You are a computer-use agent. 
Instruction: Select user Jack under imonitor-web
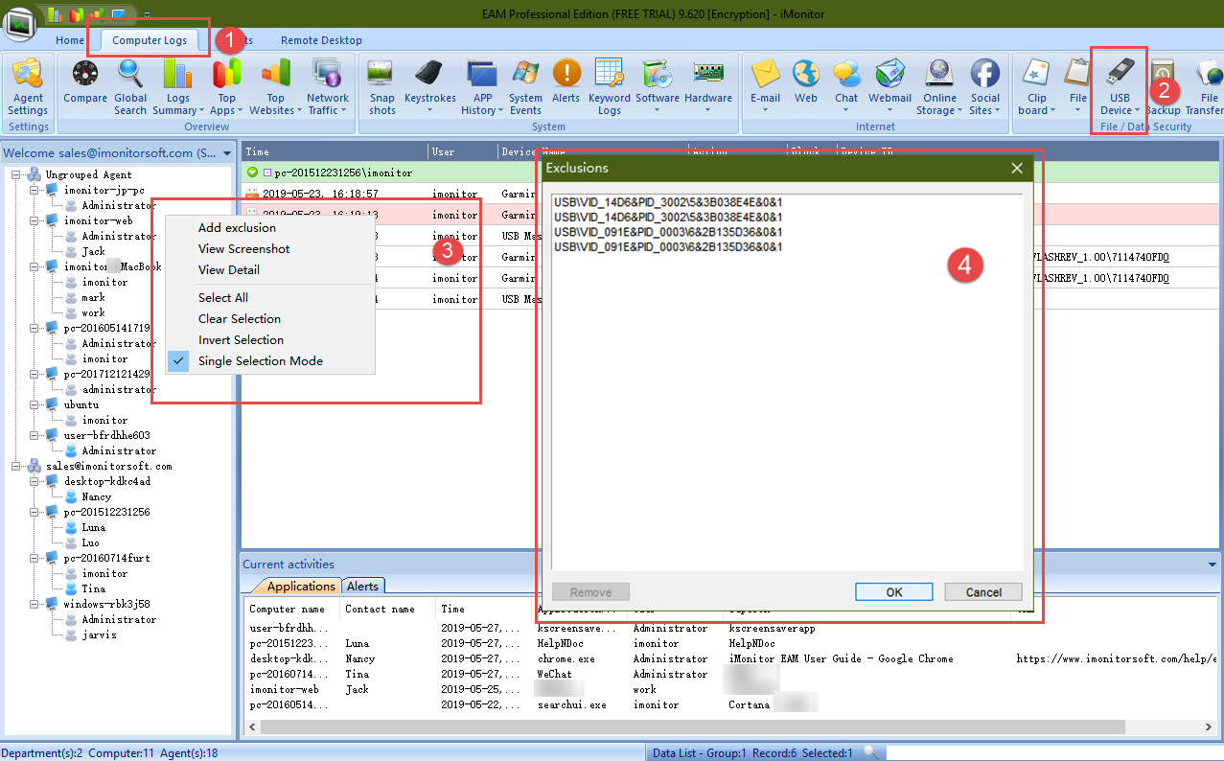(93, 251)
